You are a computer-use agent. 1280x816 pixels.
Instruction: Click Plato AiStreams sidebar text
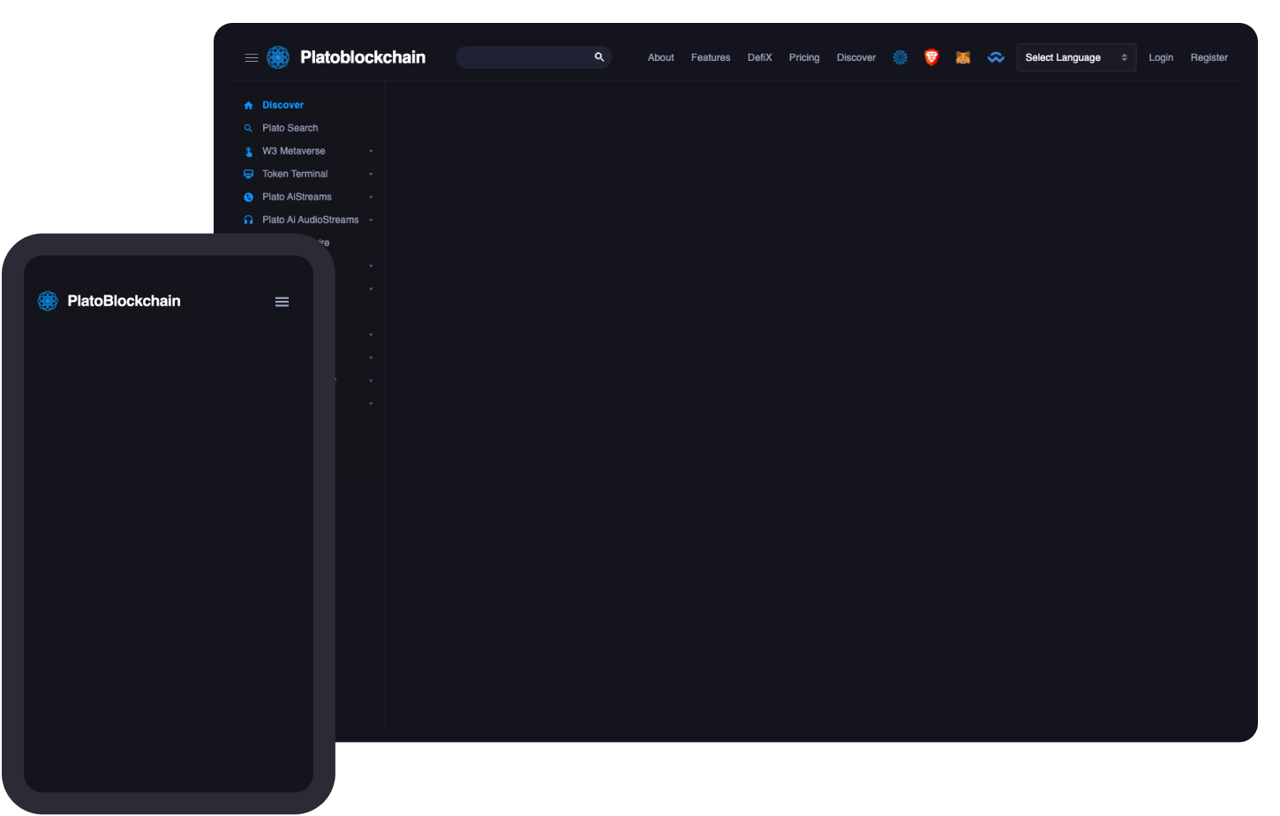pos(297,197)
